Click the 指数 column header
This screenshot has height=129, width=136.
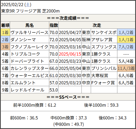coord(54,25)
